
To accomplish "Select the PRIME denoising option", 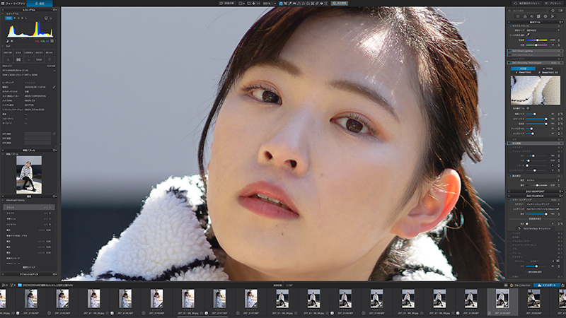I will click(x=548, y=69).
